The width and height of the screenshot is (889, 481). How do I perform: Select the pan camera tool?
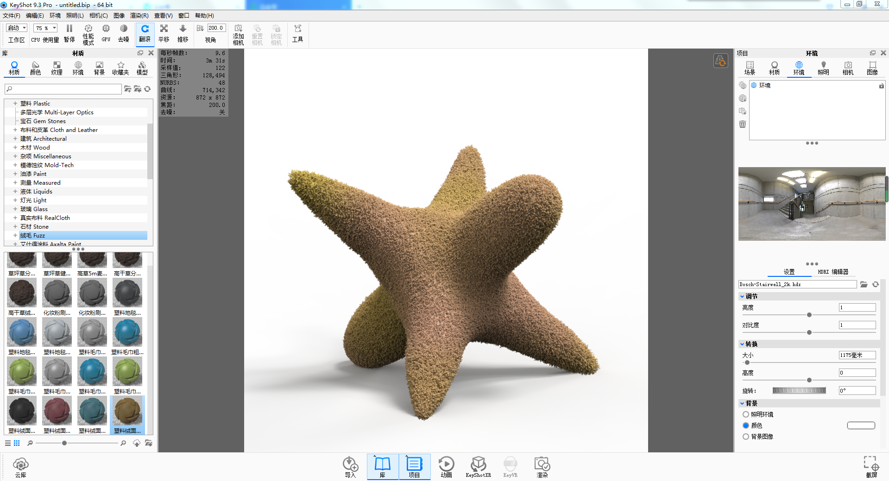pyautogui.click(x=164, y=34)
